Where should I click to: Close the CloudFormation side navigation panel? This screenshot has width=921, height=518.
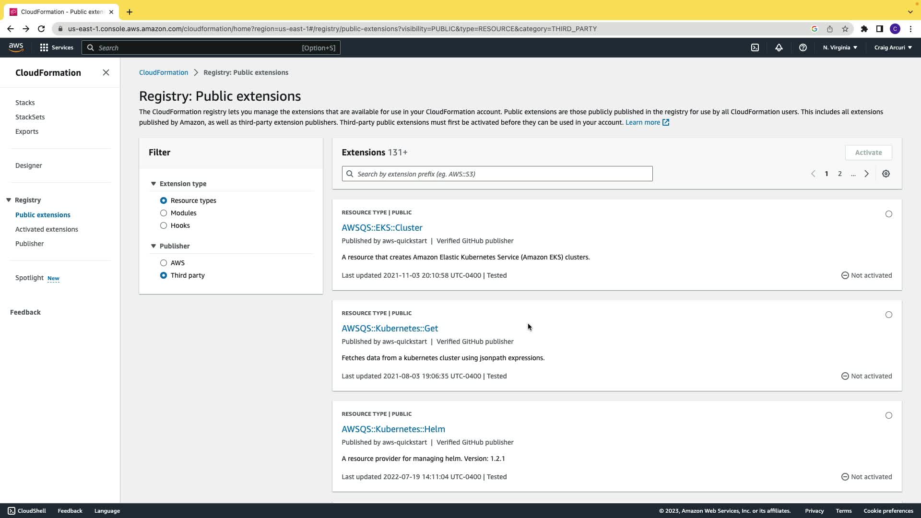(x=106, y=72)
